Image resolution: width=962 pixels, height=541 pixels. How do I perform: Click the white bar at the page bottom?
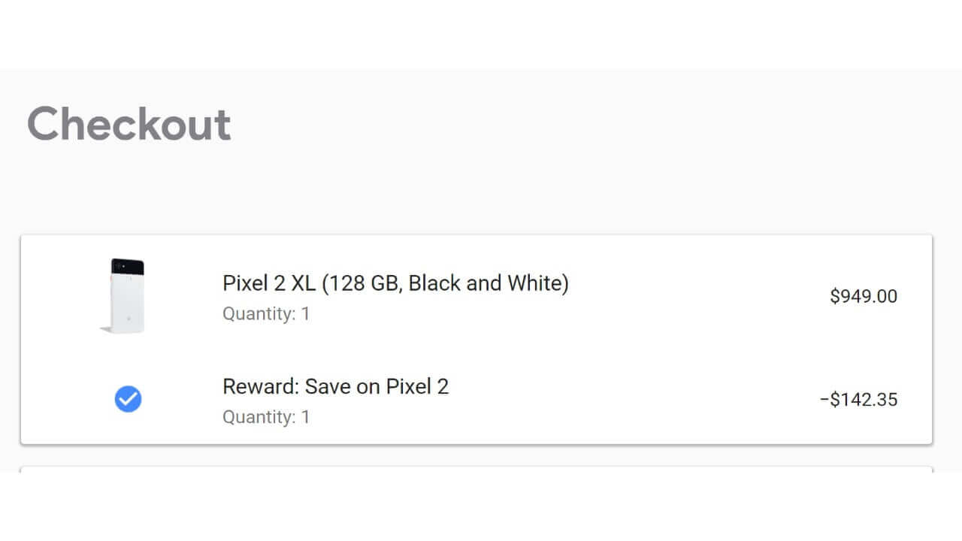click(x=481, y=507)
